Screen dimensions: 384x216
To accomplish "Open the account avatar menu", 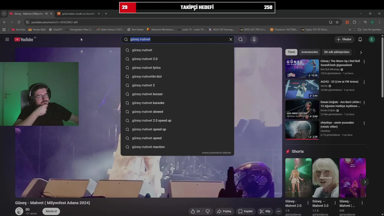I will point(372,39).
